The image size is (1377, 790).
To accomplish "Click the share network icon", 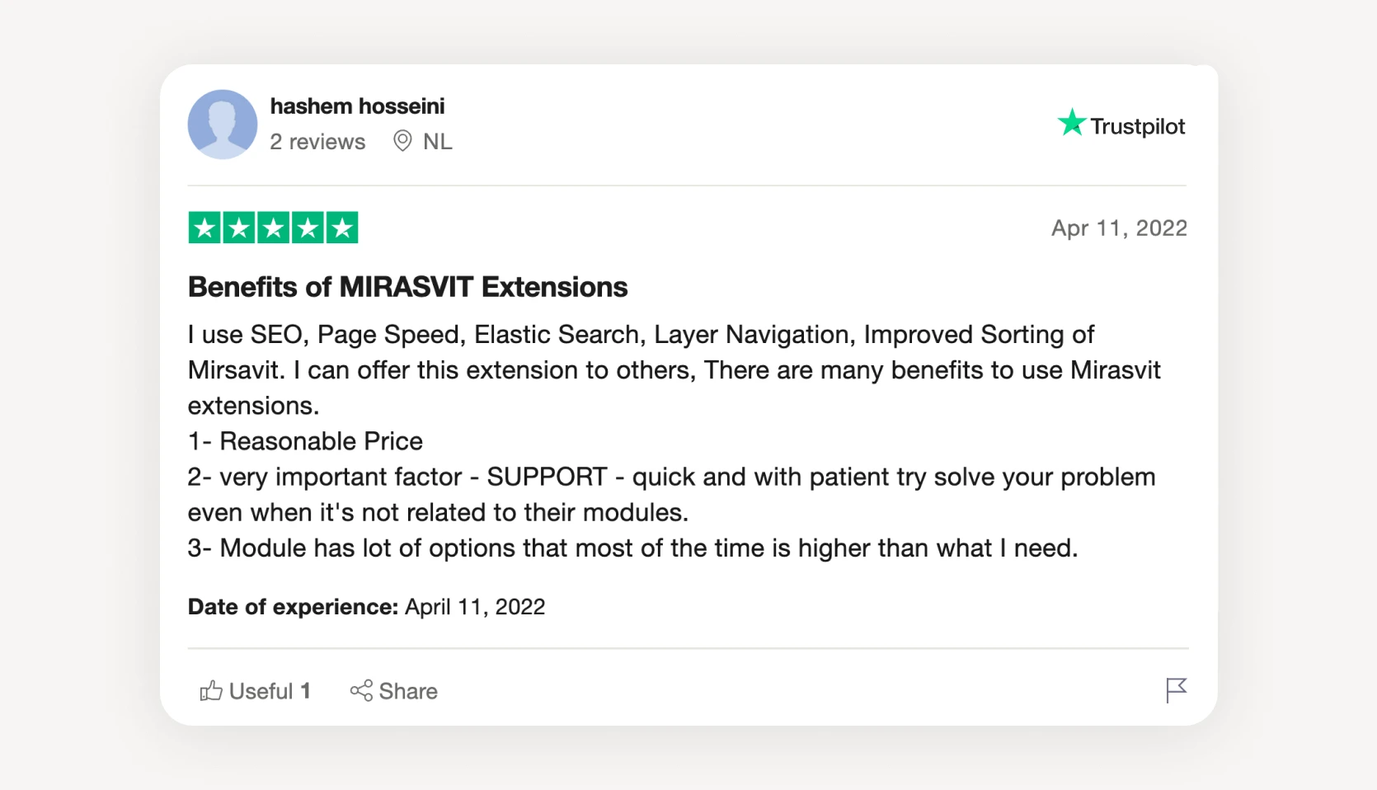I will click(x=360, y=691).
